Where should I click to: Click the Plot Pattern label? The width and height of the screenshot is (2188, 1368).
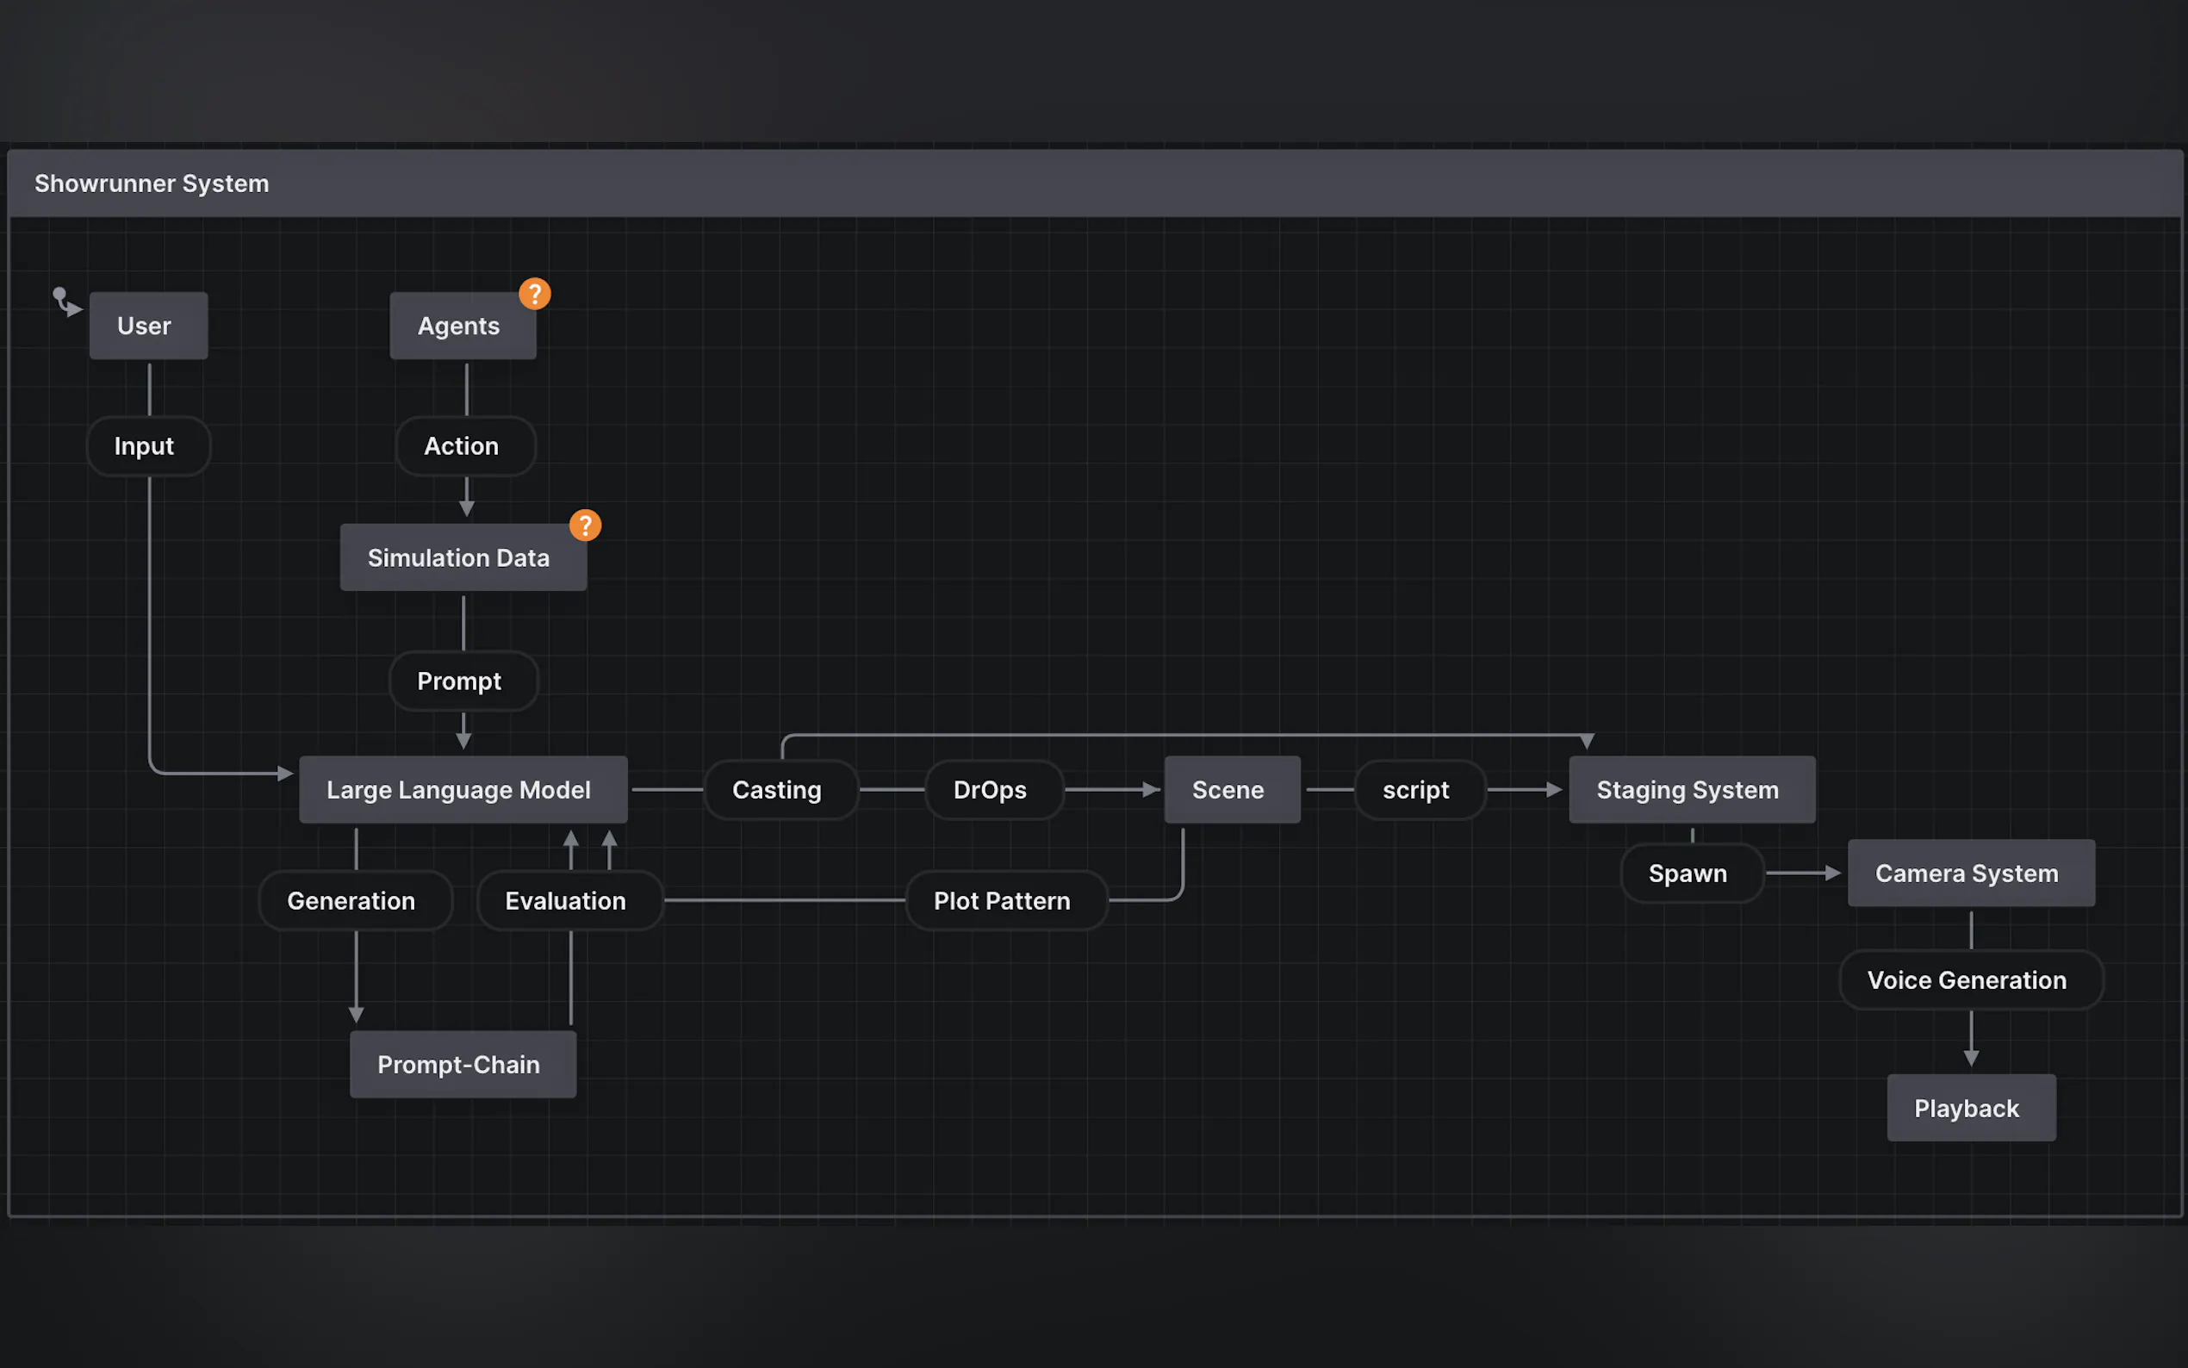pyautogui.click(x=1005, y=901)
